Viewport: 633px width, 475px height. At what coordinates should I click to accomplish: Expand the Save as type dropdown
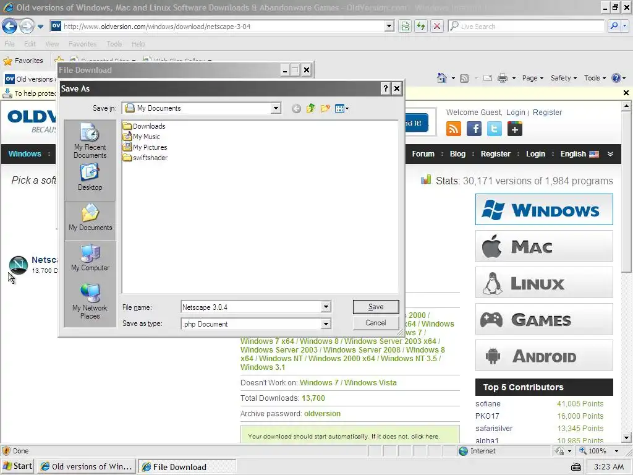point(326,323)
